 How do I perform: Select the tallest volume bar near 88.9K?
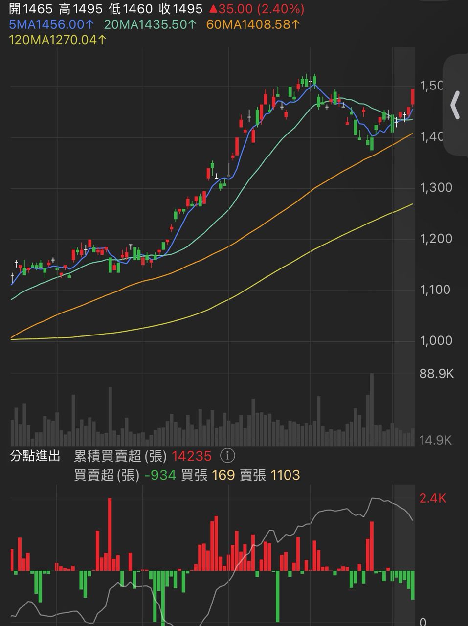pyautogui.click(x=372, y=409)
